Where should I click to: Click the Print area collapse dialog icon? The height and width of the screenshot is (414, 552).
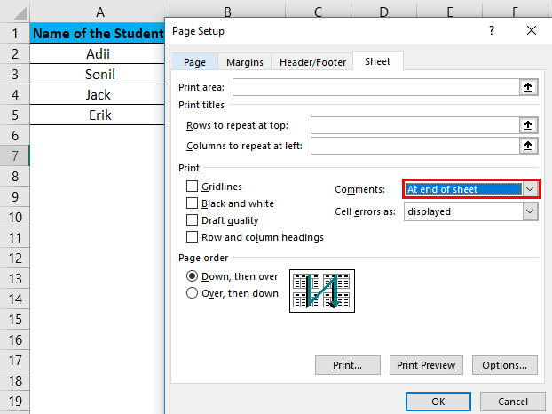tap(529, 87)
